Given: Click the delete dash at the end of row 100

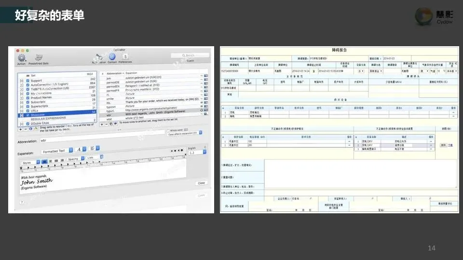Looking at the screenshot, I should (x=349, y=142).
